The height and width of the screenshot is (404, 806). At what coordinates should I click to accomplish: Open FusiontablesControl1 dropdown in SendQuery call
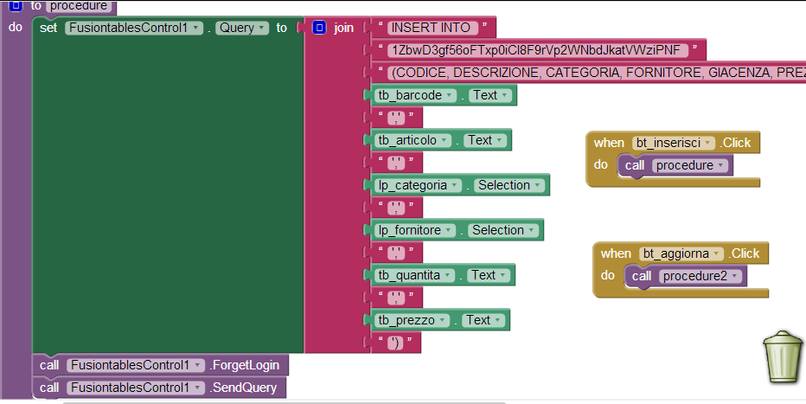tap(136, 388)
